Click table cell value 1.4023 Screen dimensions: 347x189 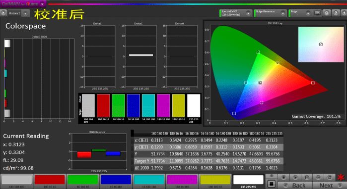(x=272, y=168)
